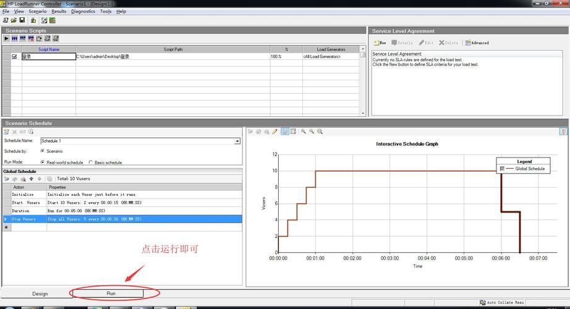
Task: Click the 100 % cell in script row
Action: pyautogui.click(x=286, y=57)
